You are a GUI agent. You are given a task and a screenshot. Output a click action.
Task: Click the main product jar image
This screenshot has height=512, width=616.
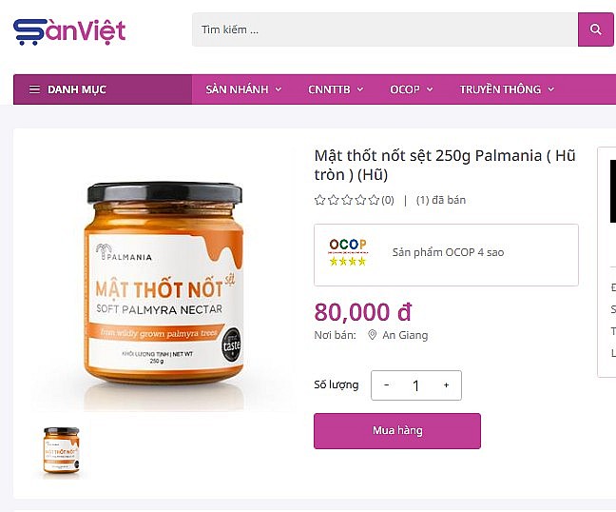[164, 284]
